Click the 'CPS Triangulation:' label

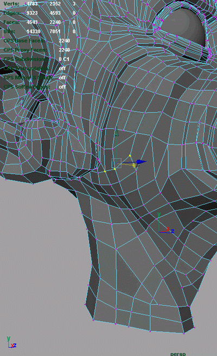[x=26, y=68]
